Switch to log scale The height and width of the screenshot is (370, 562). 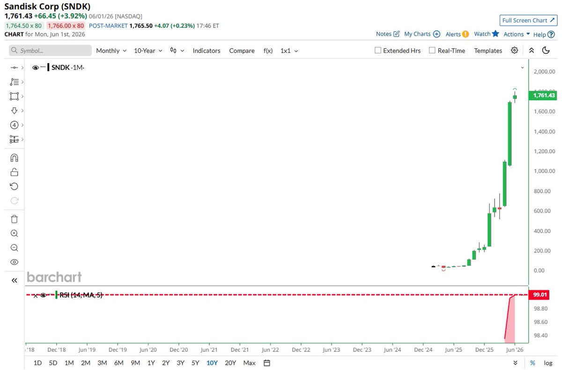(548, 363)
